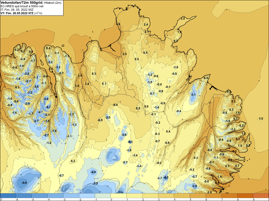Click the -5.0 temperature label

pyautogui.click(x=24, y=183)
